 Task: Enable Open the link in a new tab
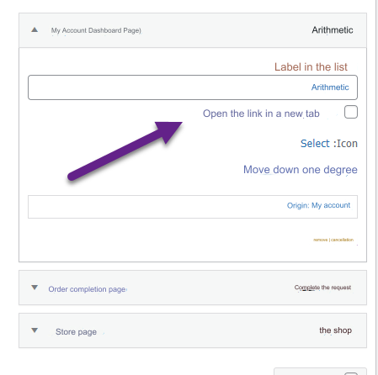coord(351,112)
